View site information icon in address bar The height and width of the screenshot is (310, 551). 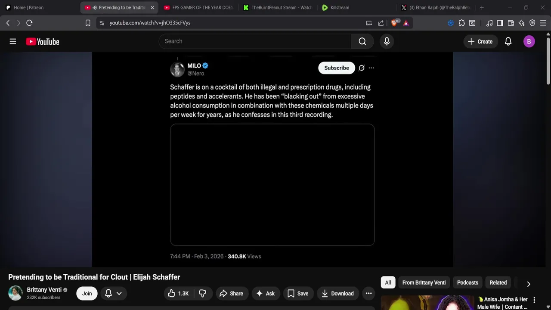[x=102, y=23]
